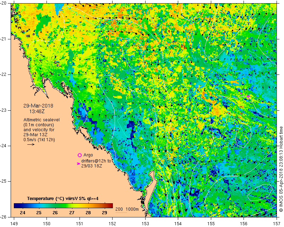Click the magenta Argo circle legend symbol

pyautogui.click(x=80, y=155)
